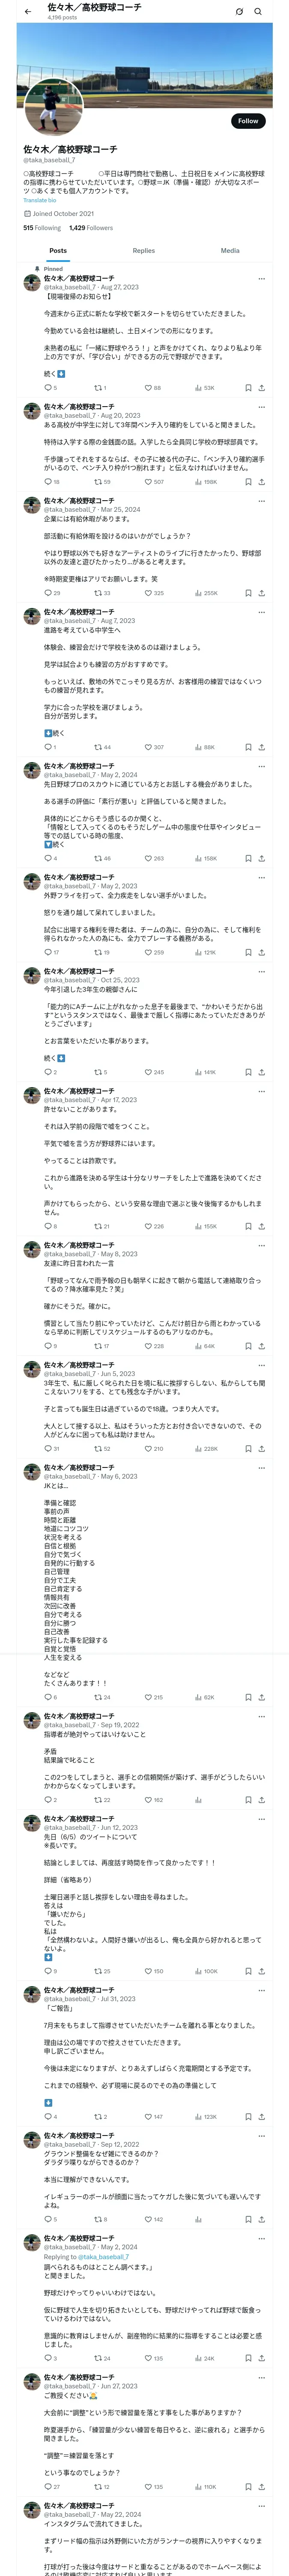The height and width of the screenshot is (2576, 289).
Task: Reply to the Aug 7, 2023 post
Action: click(48, 747)
